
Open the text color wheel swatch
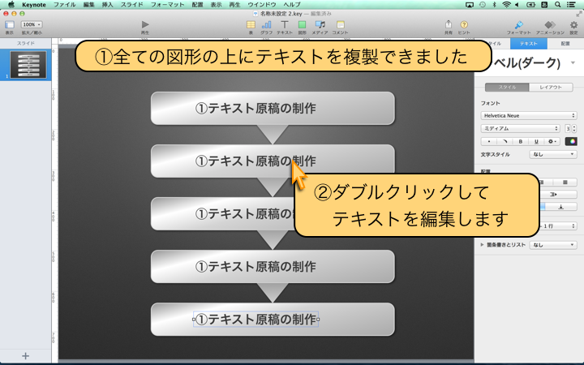coord(571,141)
